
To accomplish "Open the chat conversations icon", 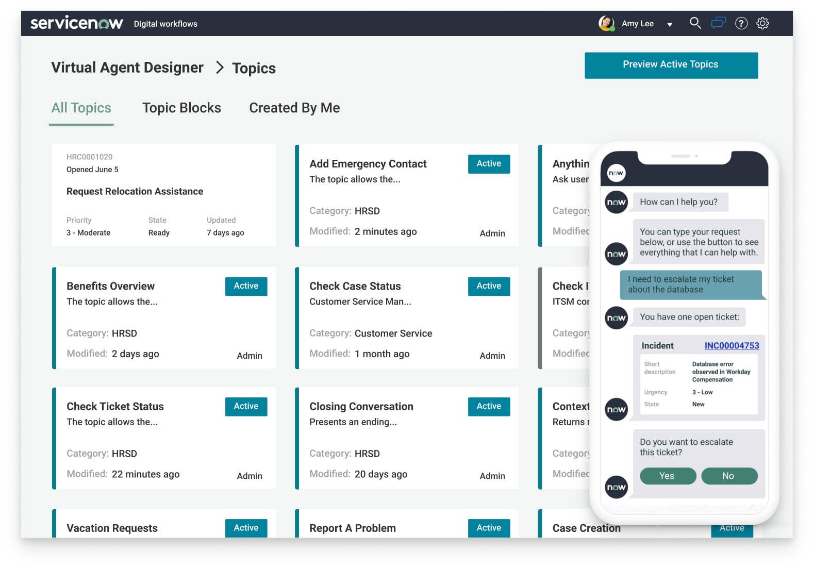I will point(718,23).
